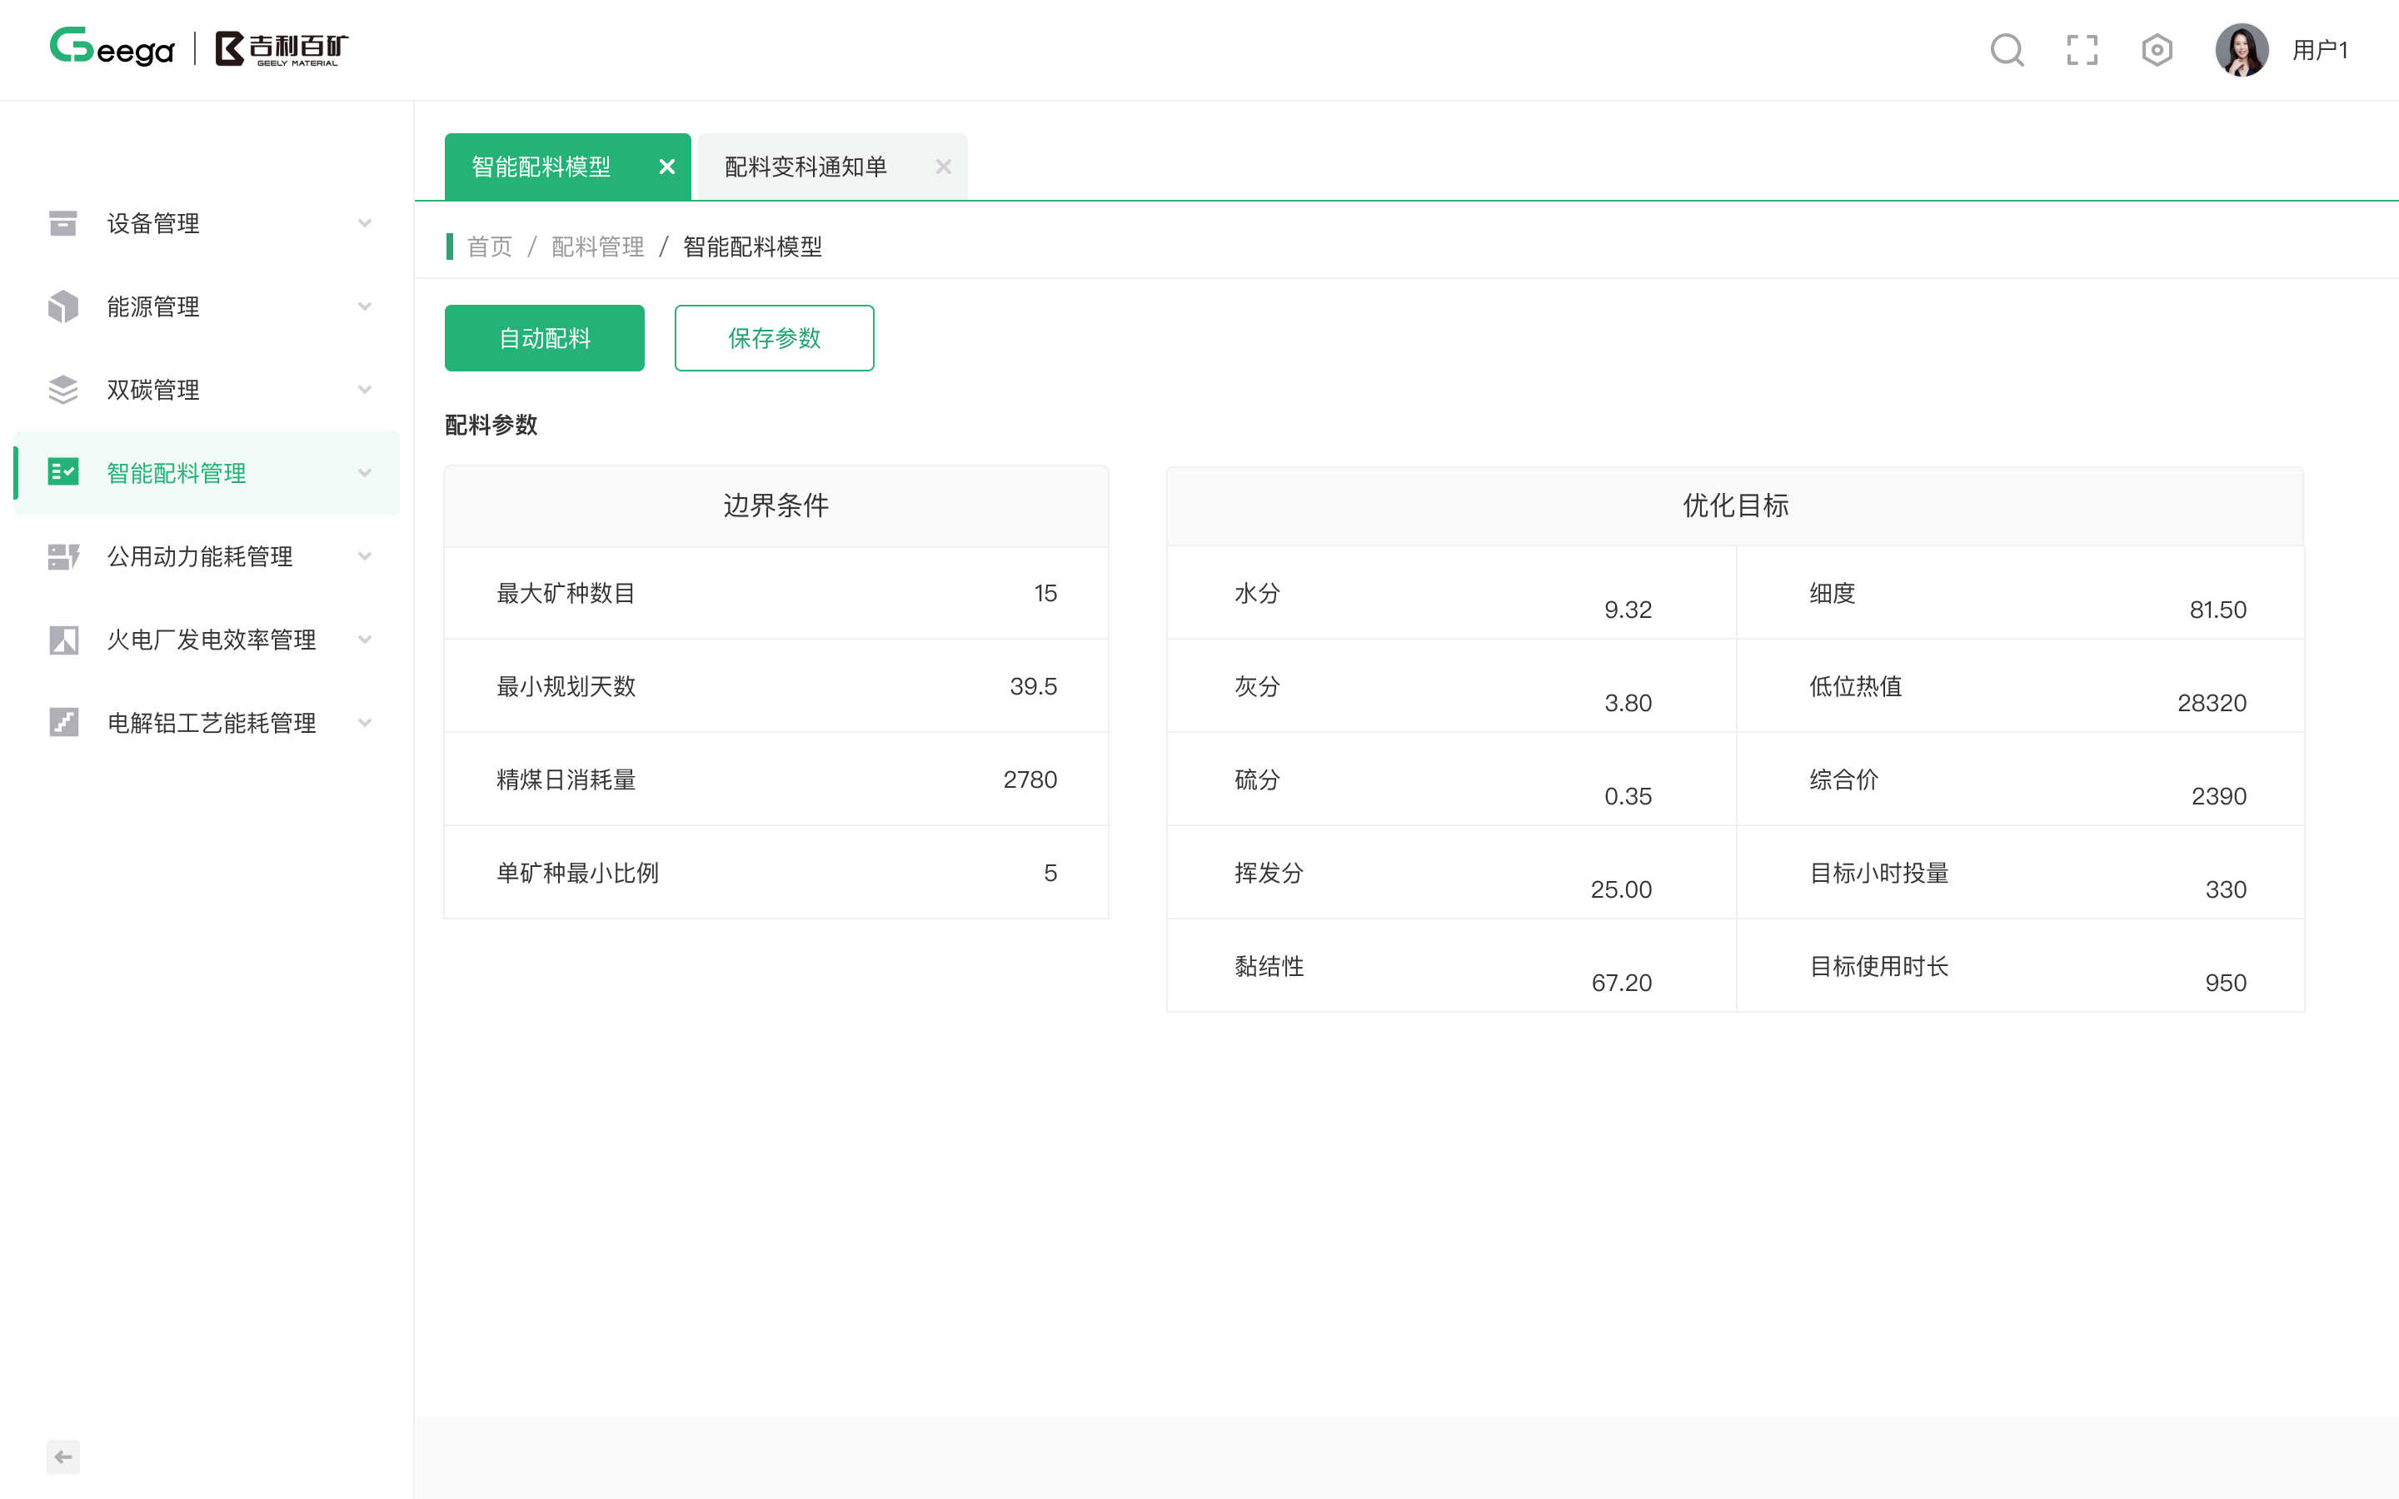Expand the 电解铝工艺能耗管理 chevron
The width and height of the screenshot is (2399, 1499).
[365, 723]
